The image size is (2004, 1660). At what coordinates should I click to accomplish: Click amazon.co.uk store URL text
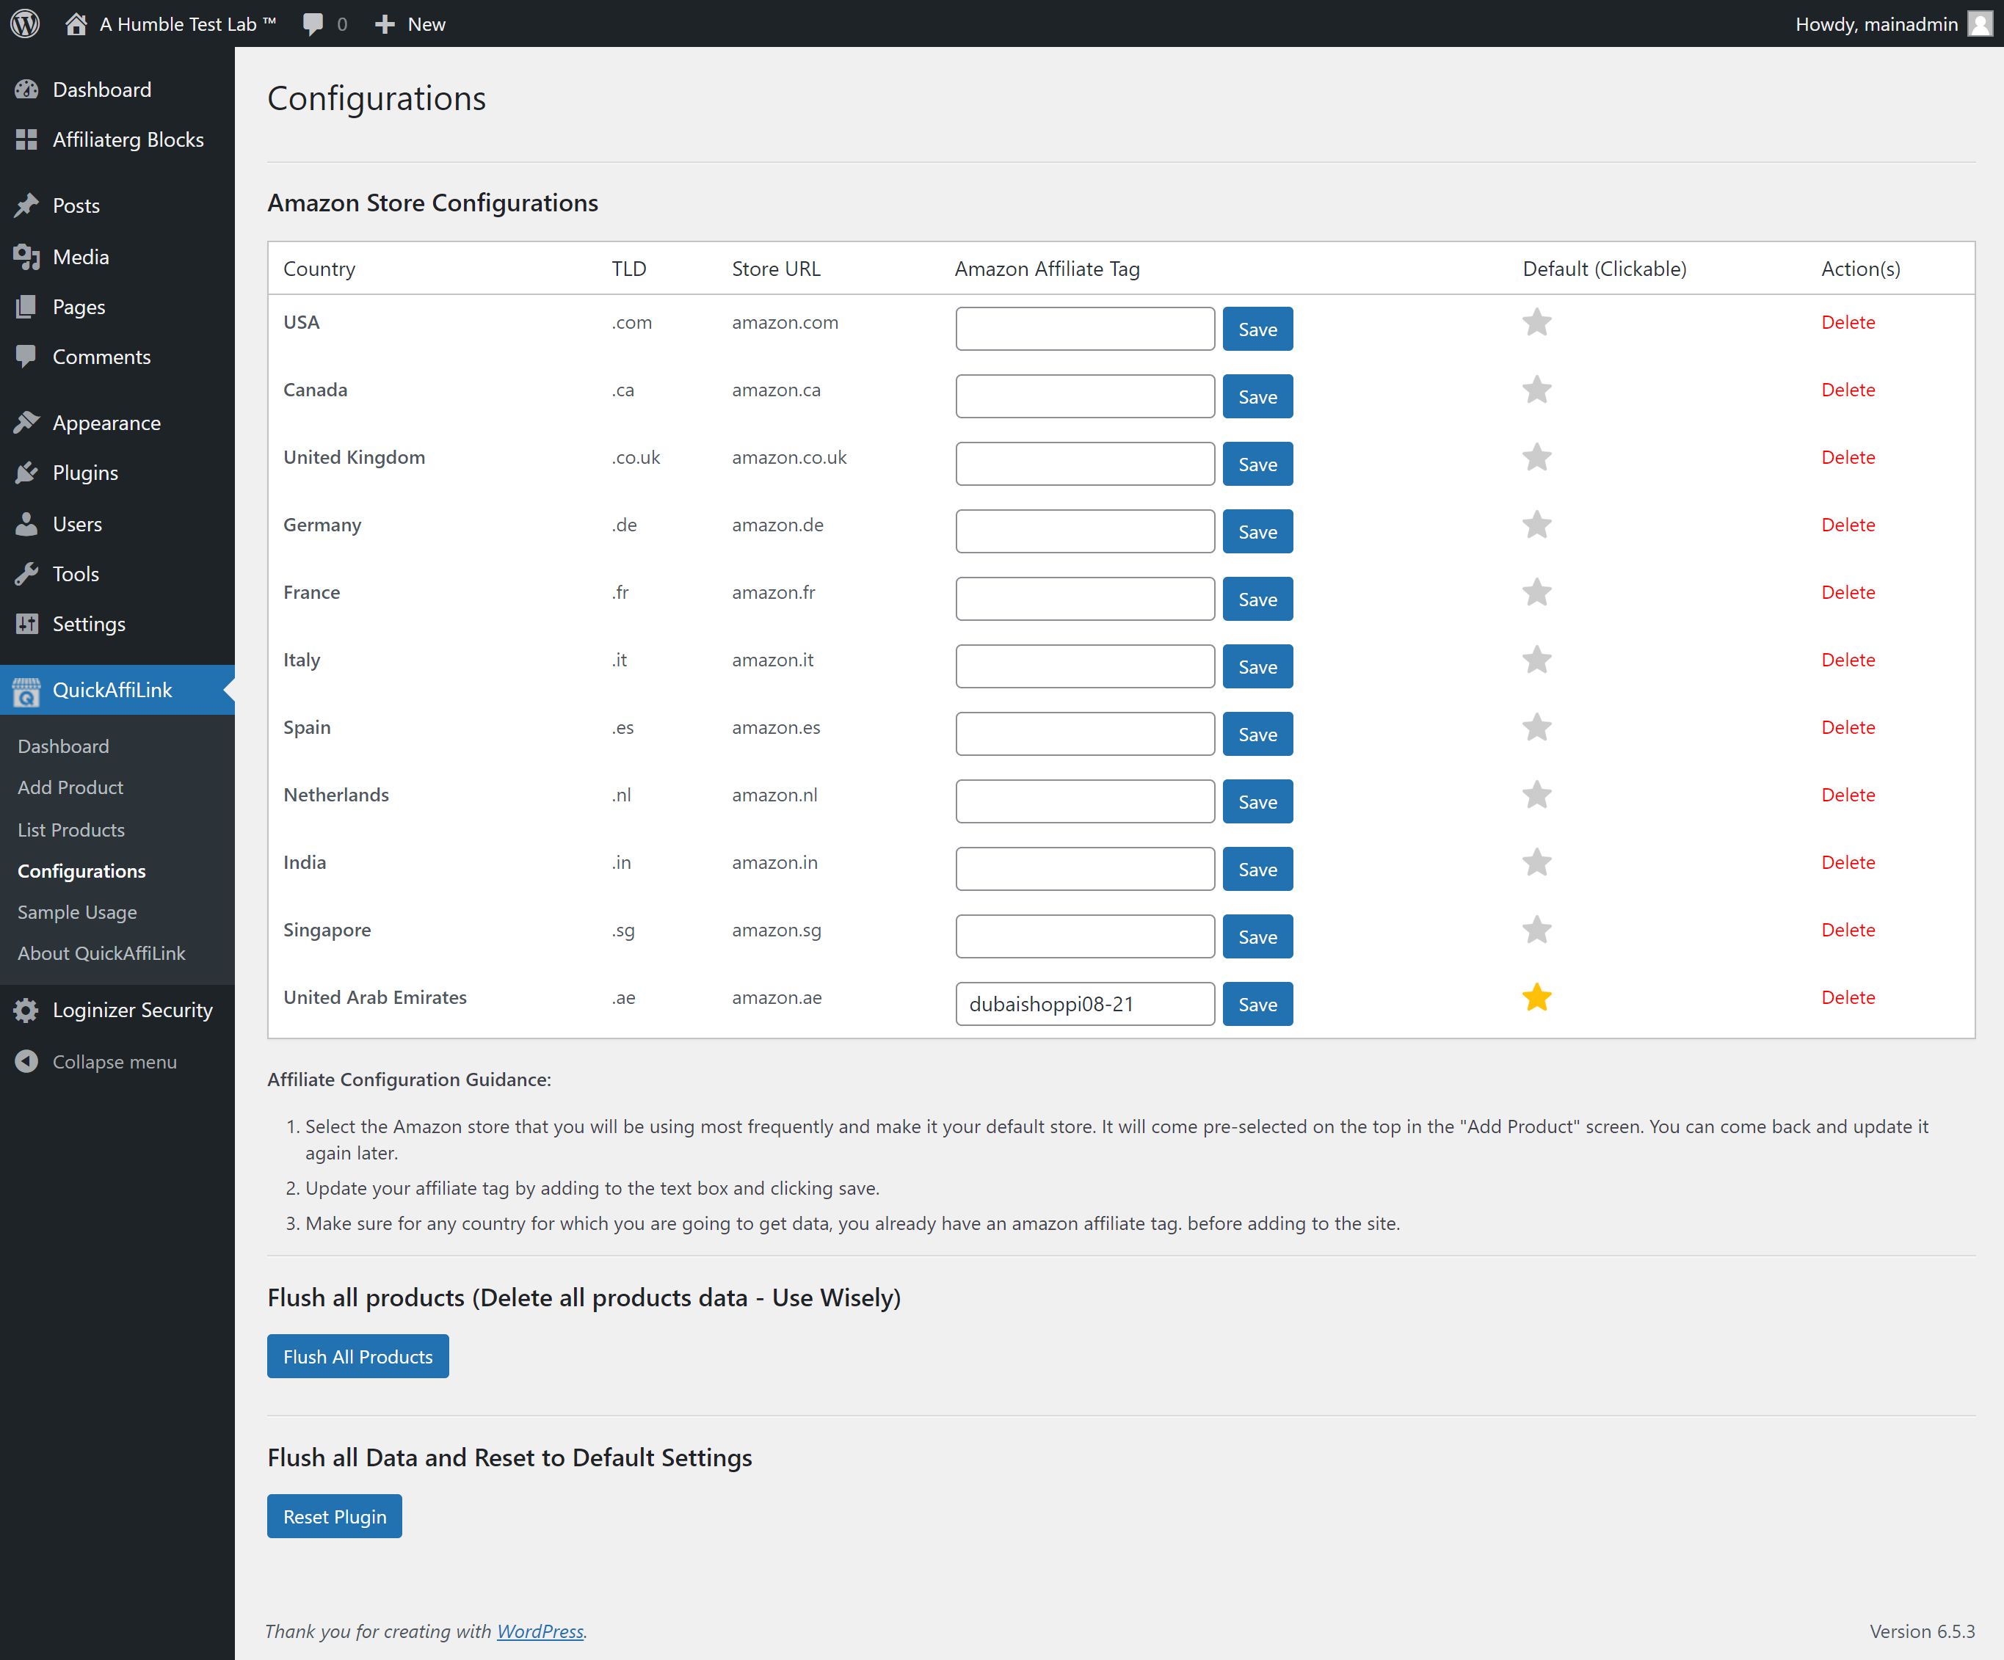tap(789, 458)
